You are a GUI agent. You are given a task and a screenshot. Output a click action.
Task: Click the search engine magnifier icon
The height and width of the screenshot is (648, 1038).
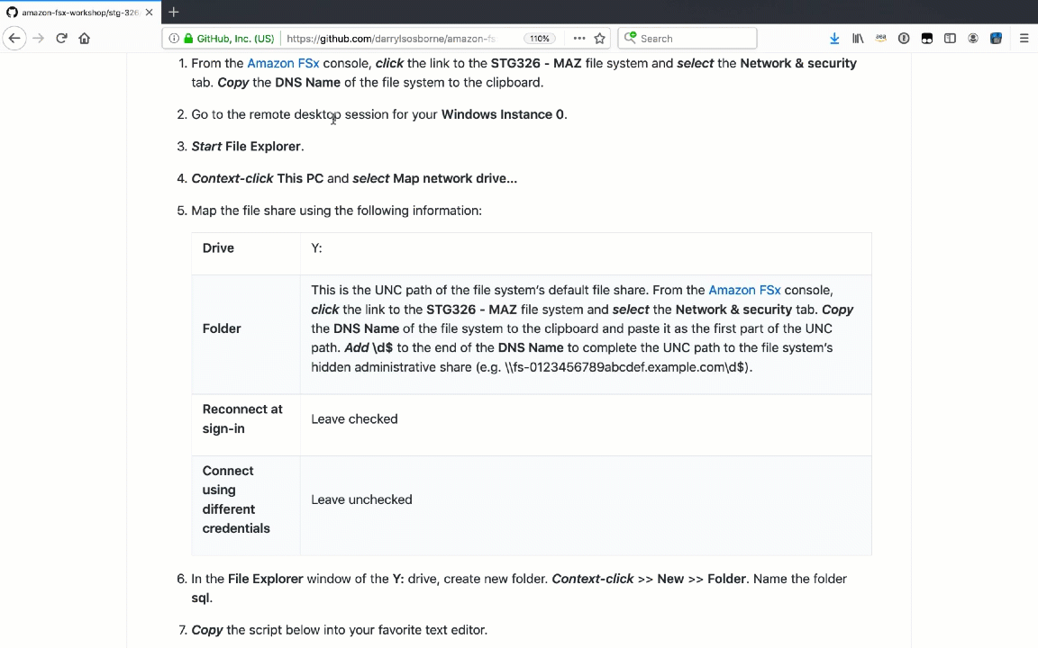pos(630,38)
